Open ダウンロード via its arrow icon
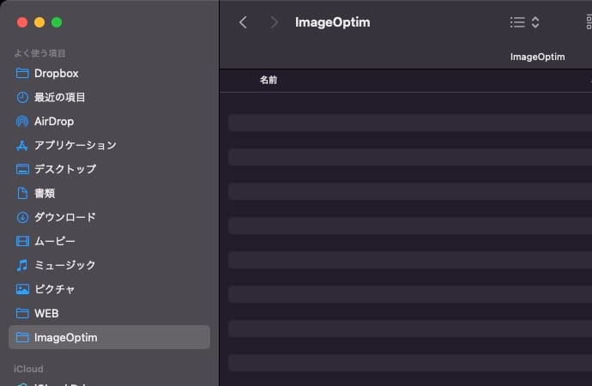592x386 pixels. tap(22, 218)
